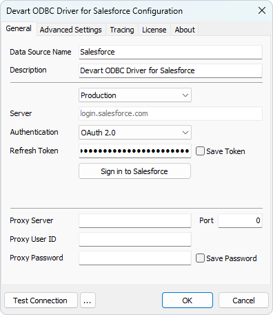
Task: Open the Advanced Settings tab
Action: (x=71, y=30)
